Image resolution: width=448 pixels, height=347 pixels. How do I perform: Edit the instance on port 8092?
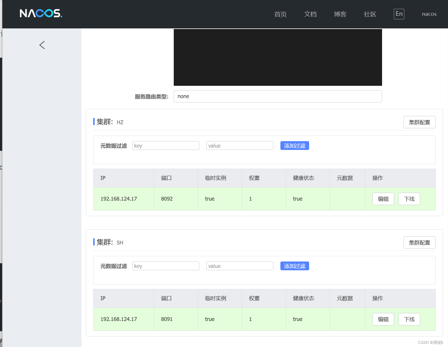[x=383, y=199]
